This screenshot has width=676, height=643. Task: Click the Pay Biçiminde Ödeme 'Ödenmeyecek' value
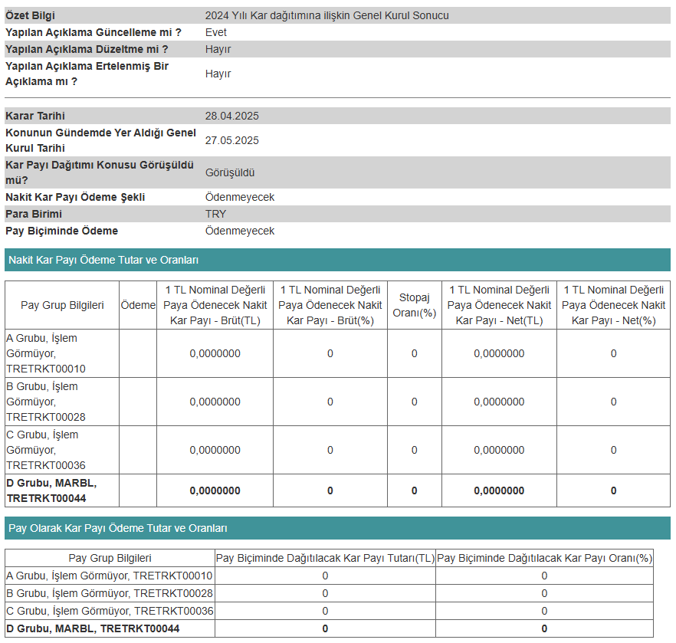(240, 231)
